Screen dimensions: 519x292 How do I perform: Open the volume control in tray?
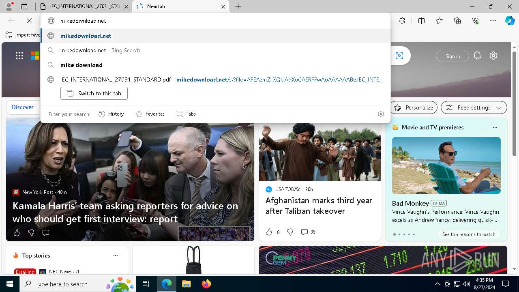(x=466, y=284)
